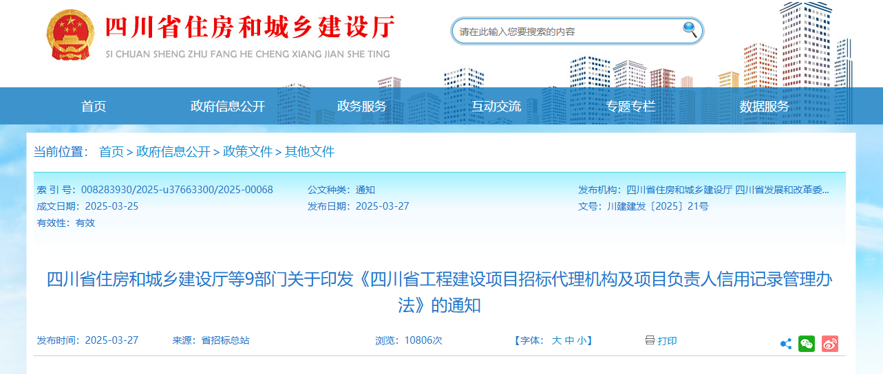Click the magnifying glass search icon
Screen dimensions: 883x374
coord(690,30)
